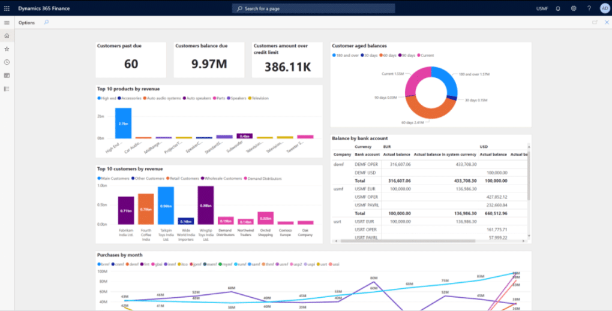Open Favorites star in left sidebar

click(7, 49)
